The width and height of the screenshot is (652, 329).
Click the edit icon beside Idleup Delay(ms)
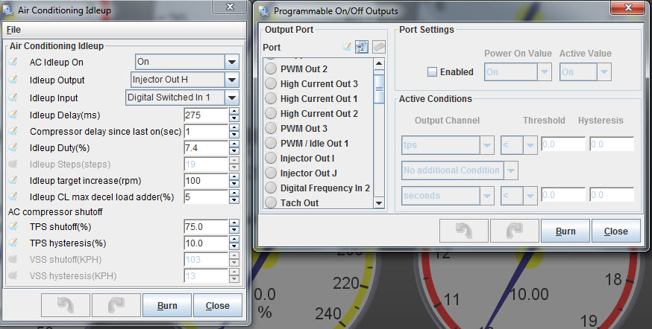[13, 115]
